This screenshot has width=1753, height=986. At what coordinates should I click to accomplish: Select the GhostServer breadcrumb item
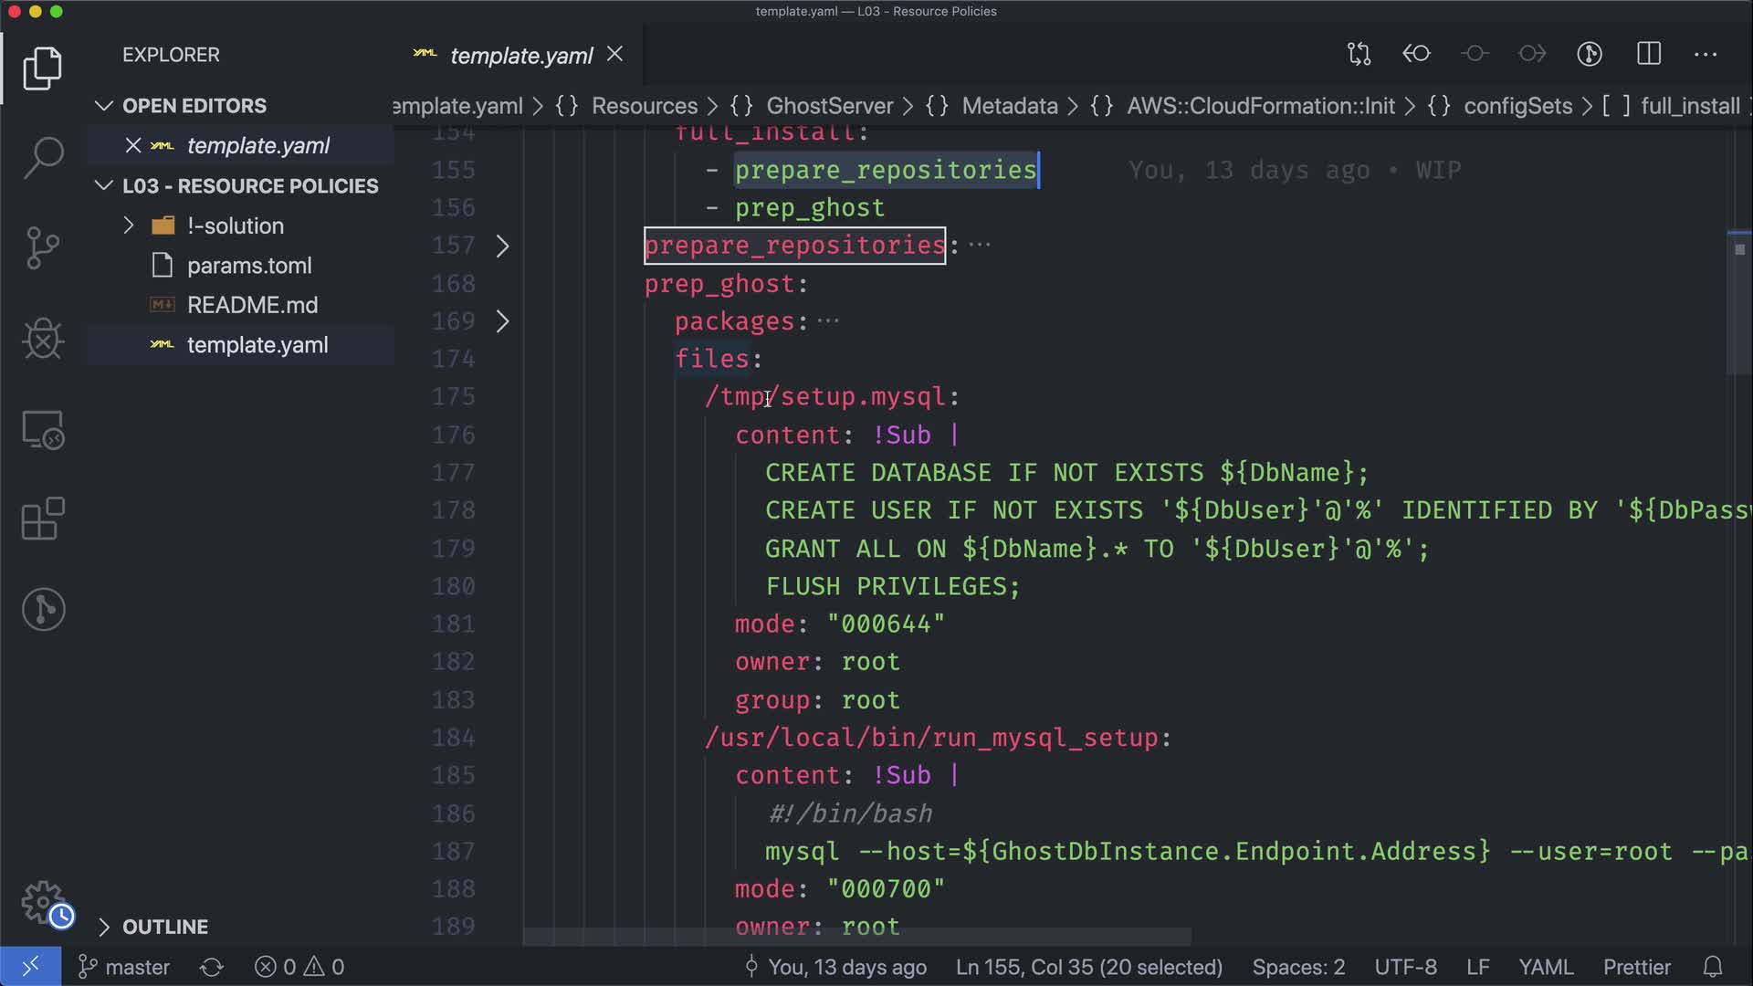point(829,106)
